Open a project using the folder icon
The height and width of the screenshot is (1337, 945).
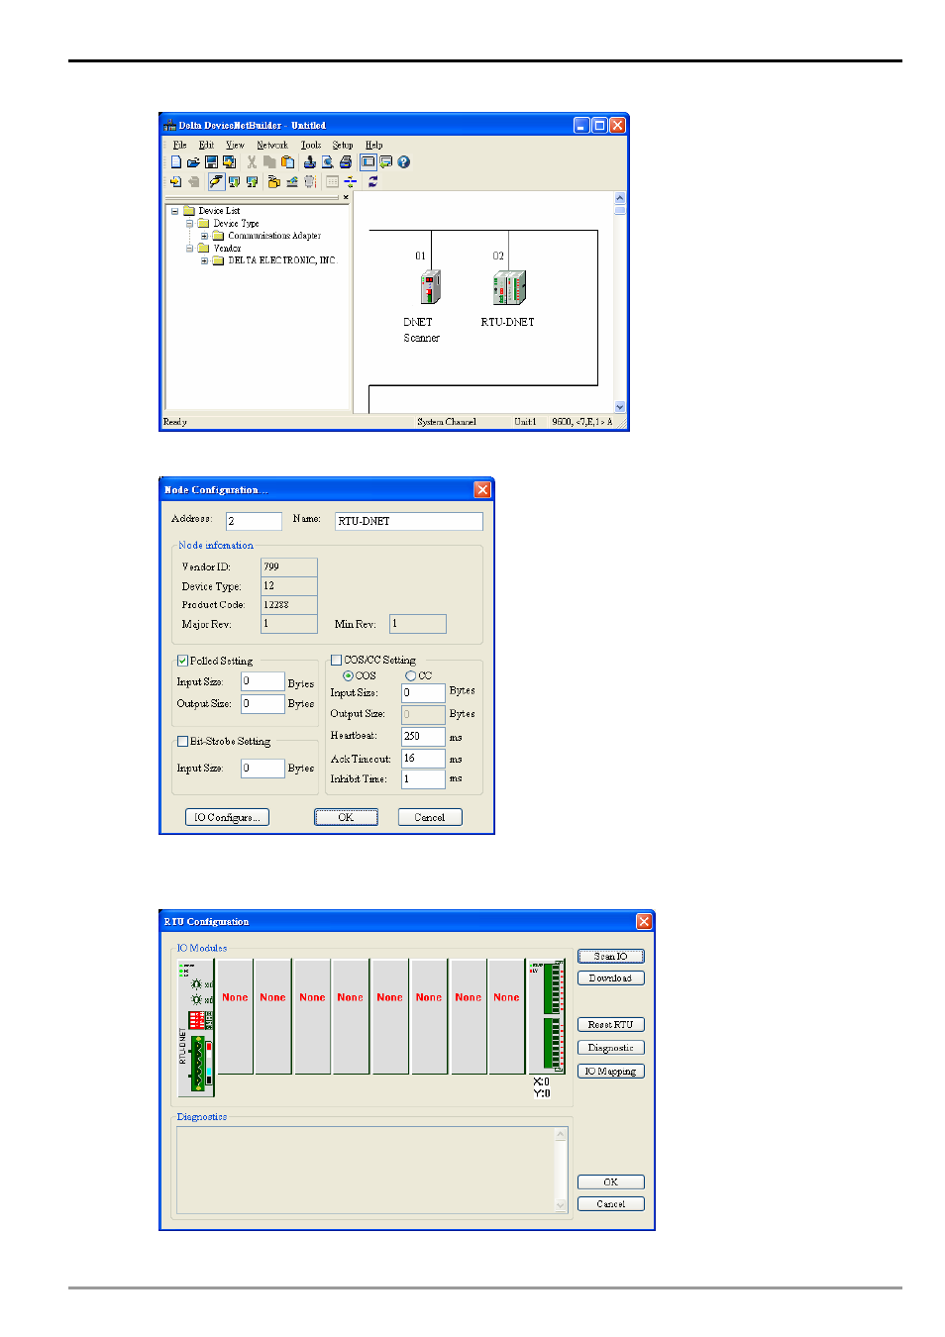193,162
